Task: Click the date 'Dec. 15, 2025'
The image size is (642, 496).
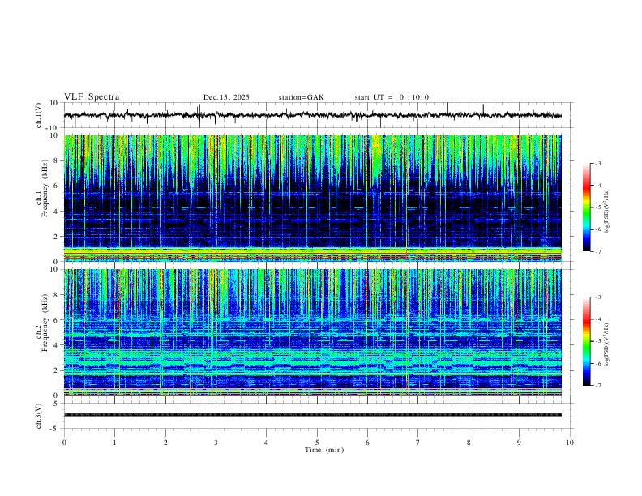Action: pyautogui.click(x=226, y=97)
